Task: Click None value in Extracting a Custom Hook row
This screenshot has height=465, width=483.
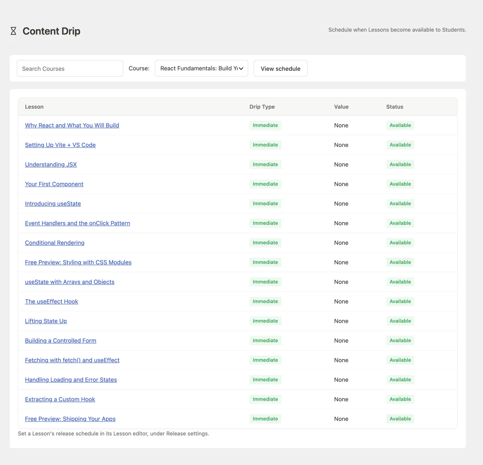Action: pos(341,399)
